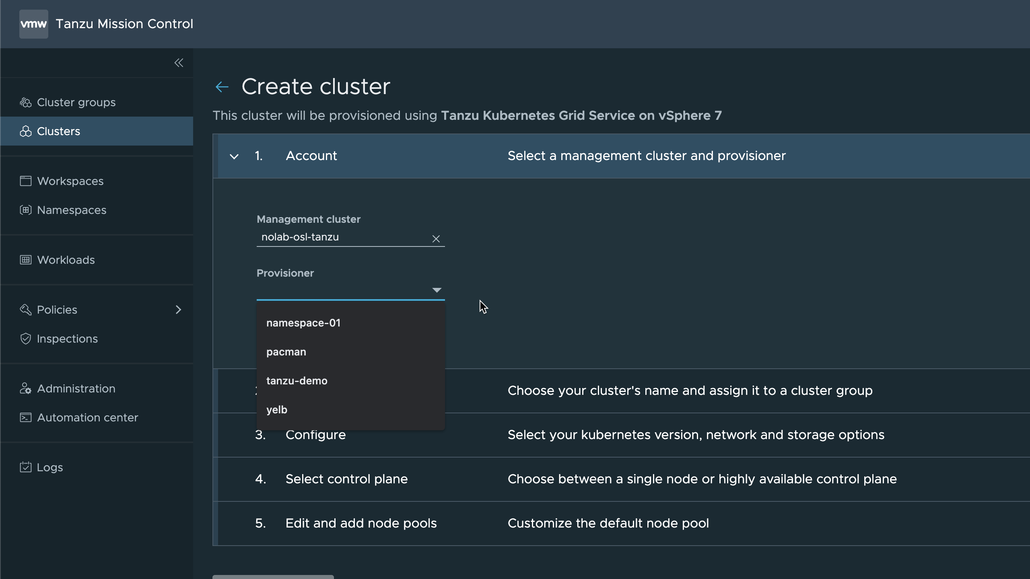Screen dimensions: 1030x579
Task: Open the Logs page
Action: click(x=97, y=467)
